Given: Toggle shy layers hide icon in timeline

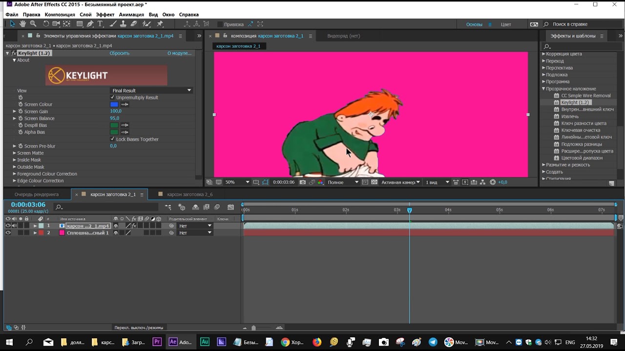Looking at the screenshot, I should 196,207.
